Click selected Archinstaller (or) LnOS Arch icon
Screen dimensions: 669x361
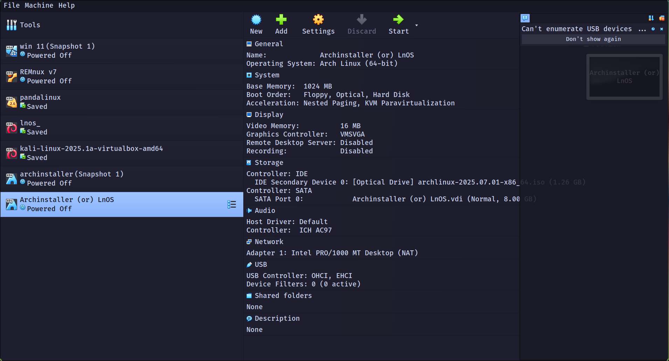click(x=12, y=204)
